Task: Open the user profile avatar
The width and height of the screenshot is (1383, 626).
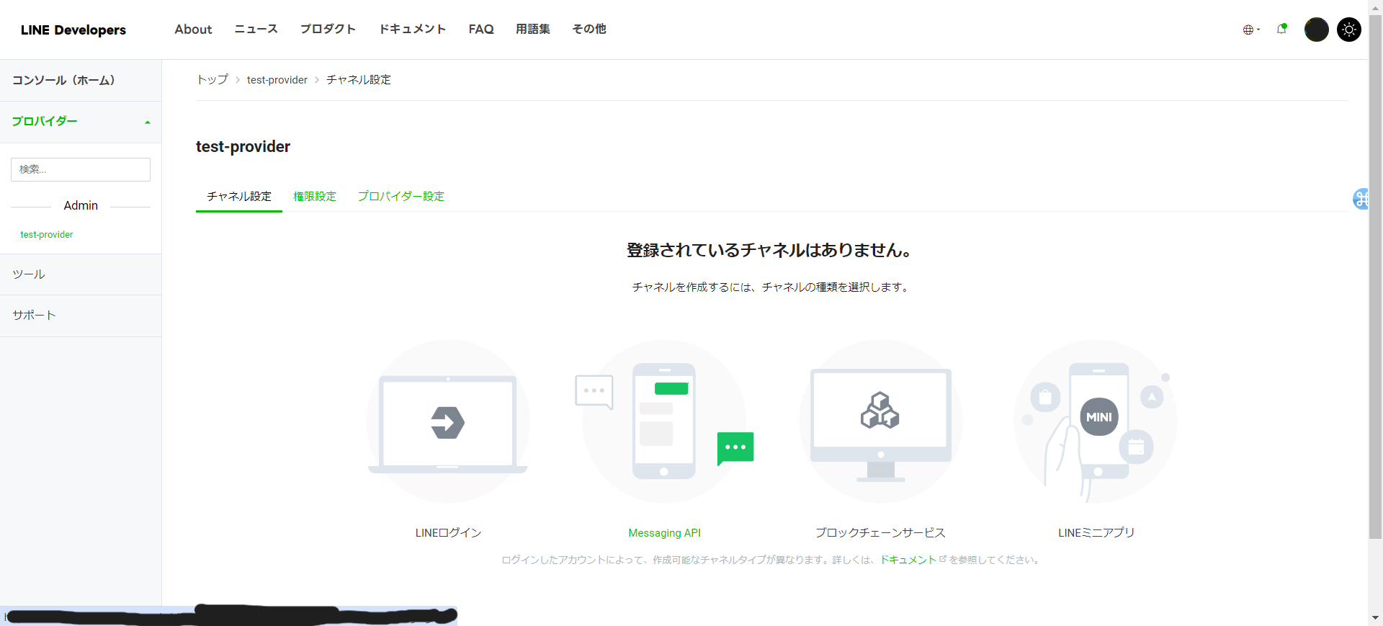Action: pos(1317,30)
